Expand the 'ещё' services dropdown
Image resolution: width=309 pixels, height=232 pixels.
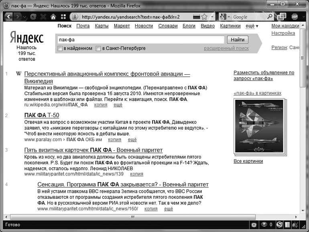[252, 26]
